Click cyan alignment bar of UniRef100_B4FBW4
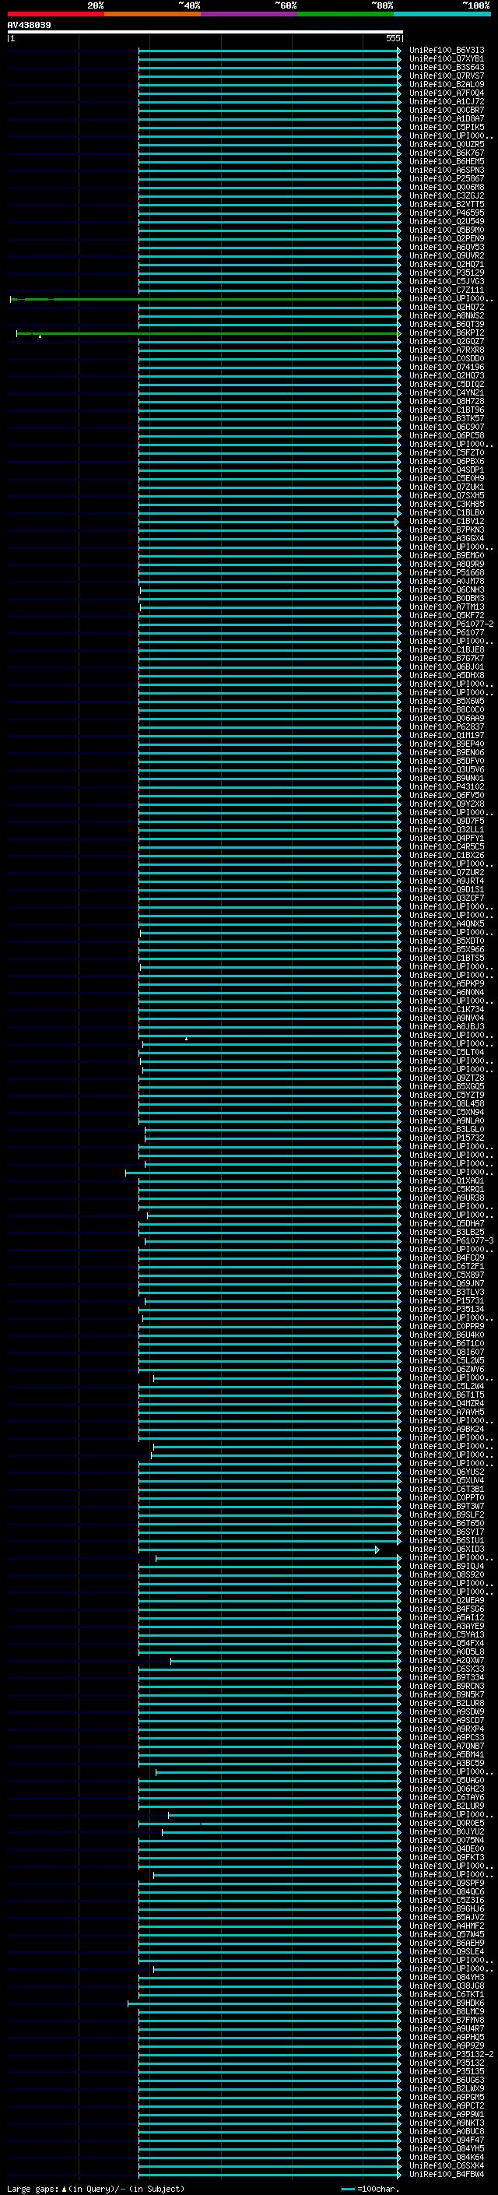498x2195 pixels. [269, 2175]
